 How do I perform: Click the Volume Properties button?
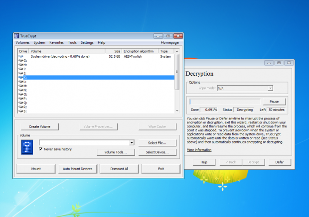click(x=98, y=127)
